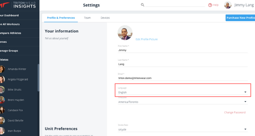
Task: Select athlete Angela Fitzgerald
Action: (18, 79)
